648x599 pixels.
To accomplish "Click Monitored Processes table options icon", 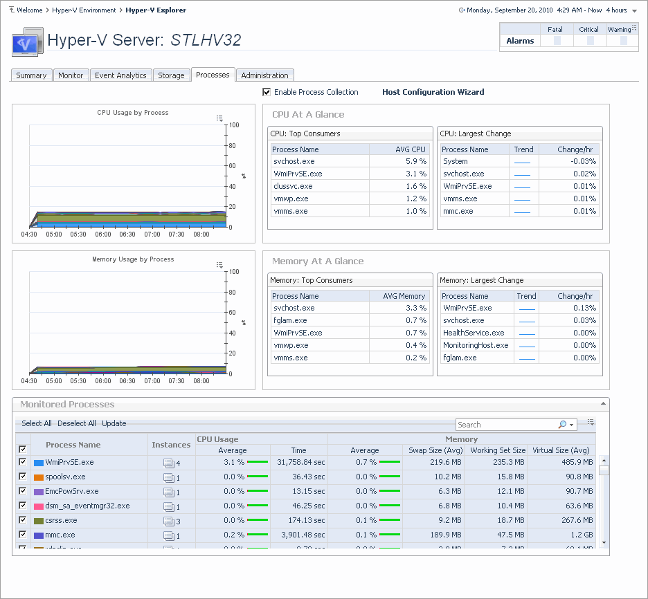I will 590,423.
